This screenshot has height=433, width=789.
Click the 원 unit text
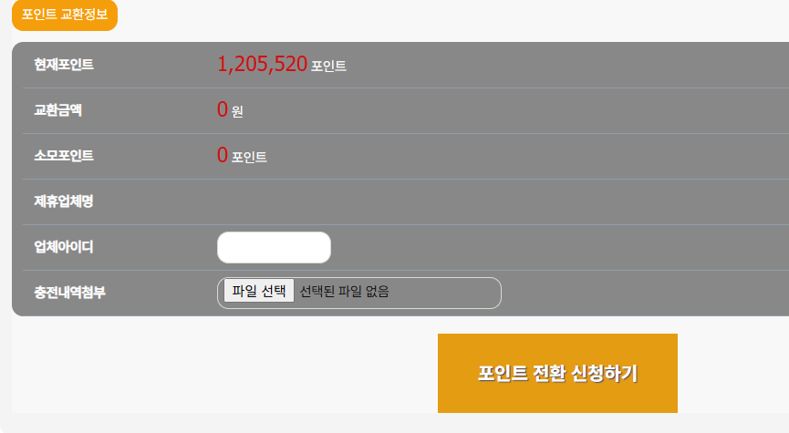pyautogui.click(x=237, y=112)
